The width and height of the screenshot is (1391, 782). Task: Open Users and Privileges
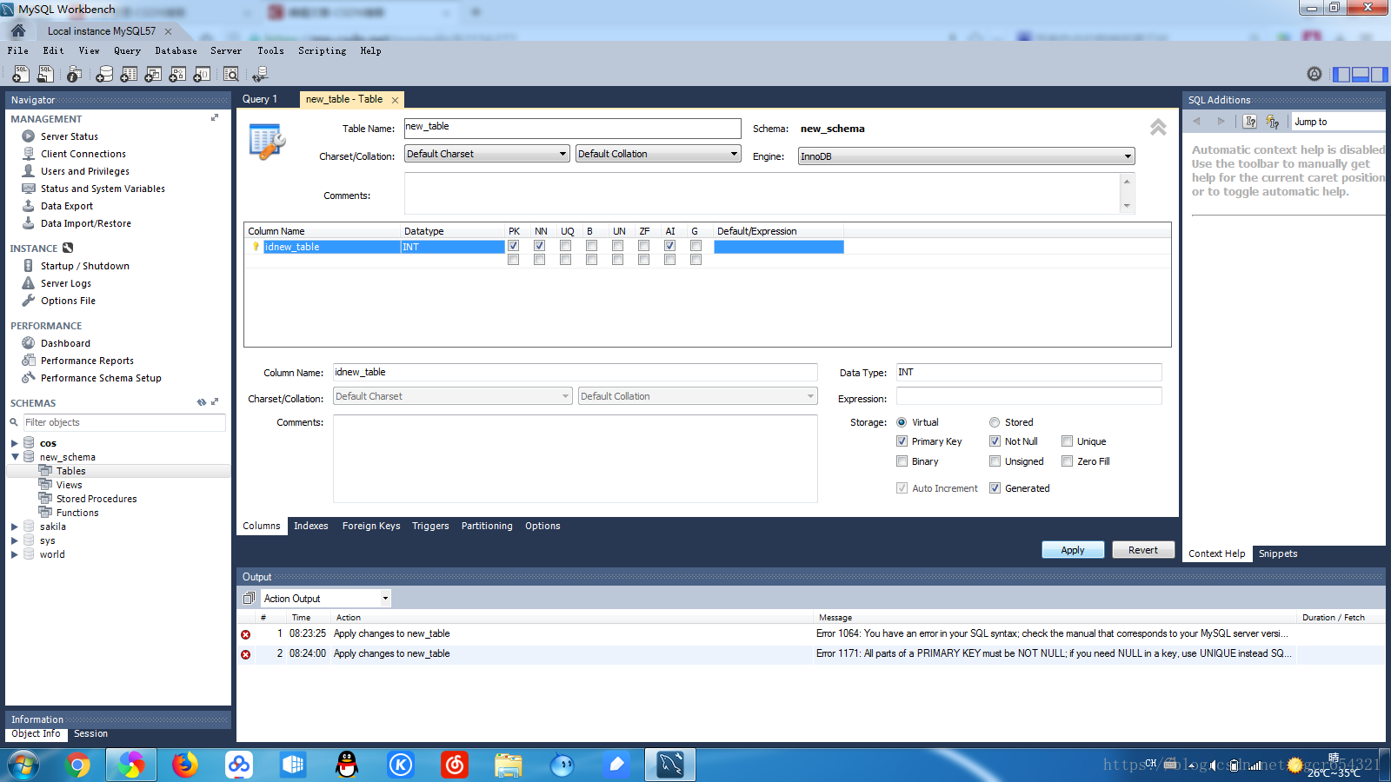coord(84,171)
